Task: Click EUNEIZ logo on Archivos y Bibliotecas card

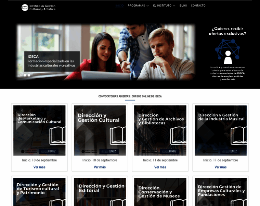Action: coord(169,151)
